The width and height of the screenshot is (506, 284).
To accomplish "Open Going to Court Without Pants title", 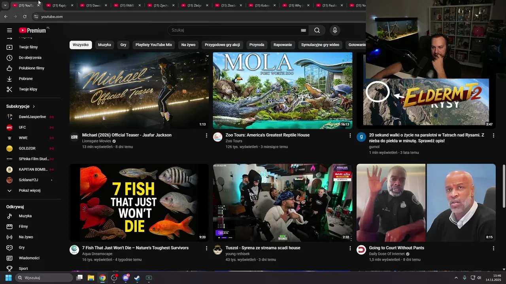I will (x=396, y=248).
